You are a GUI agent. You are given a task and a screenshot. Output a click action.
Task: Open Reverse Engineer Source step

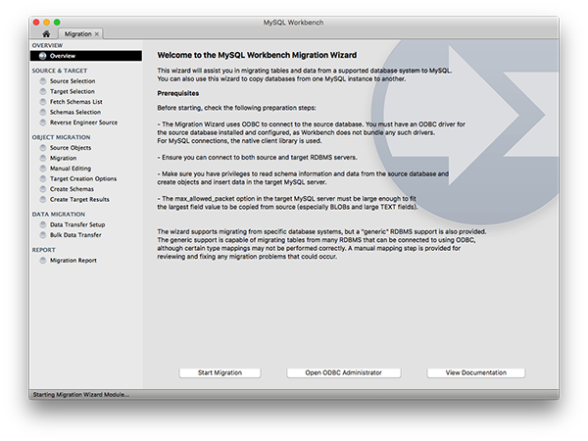tap(83, 122)
